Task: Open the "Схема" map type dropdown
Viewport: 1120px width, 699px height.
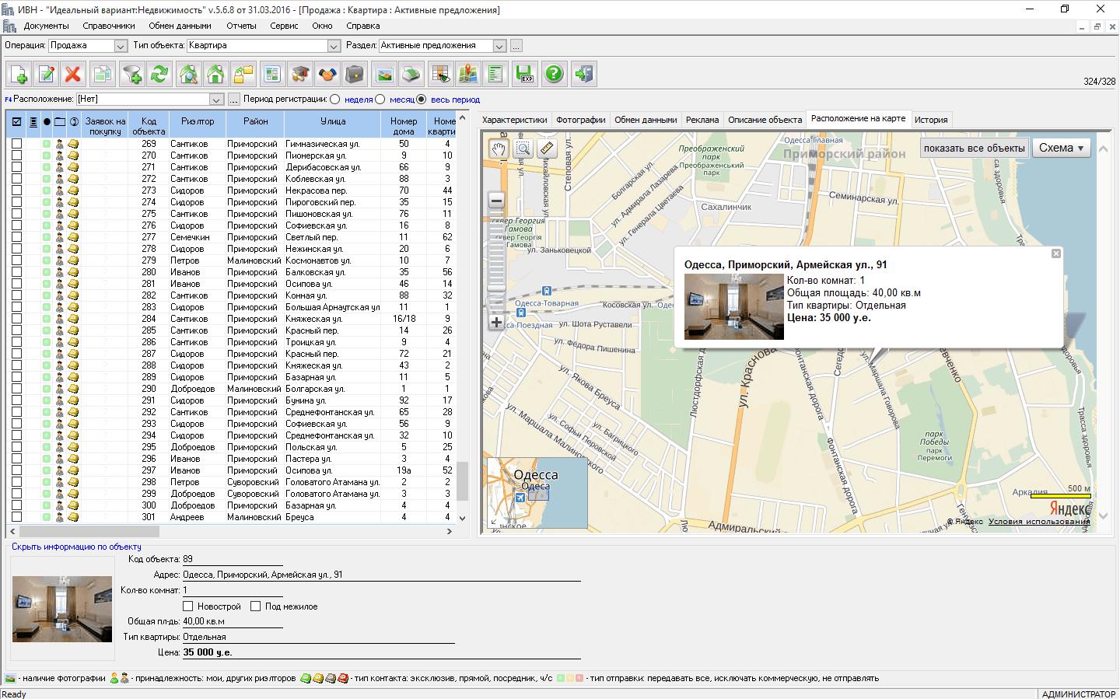Action: point(1061,148)
